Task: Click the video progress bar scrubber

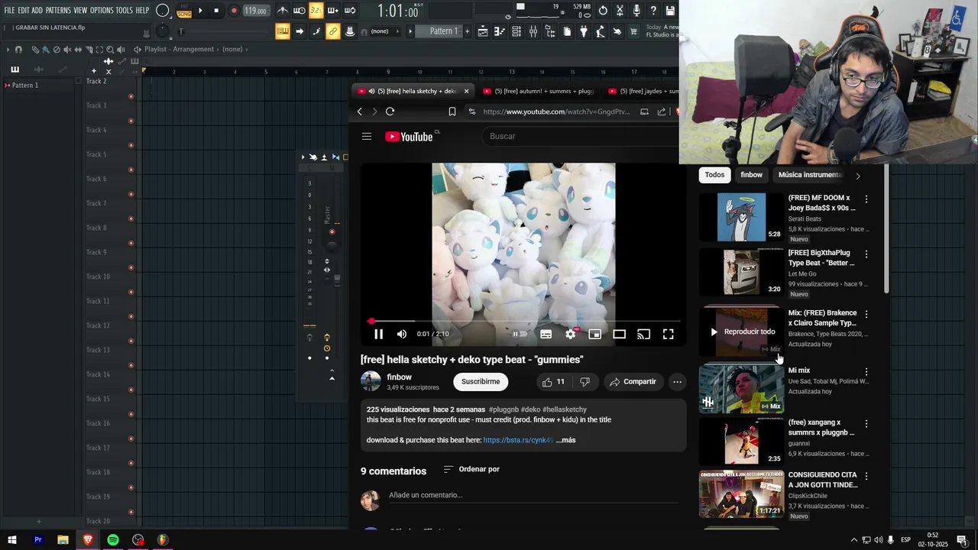Action: [371, 321]
